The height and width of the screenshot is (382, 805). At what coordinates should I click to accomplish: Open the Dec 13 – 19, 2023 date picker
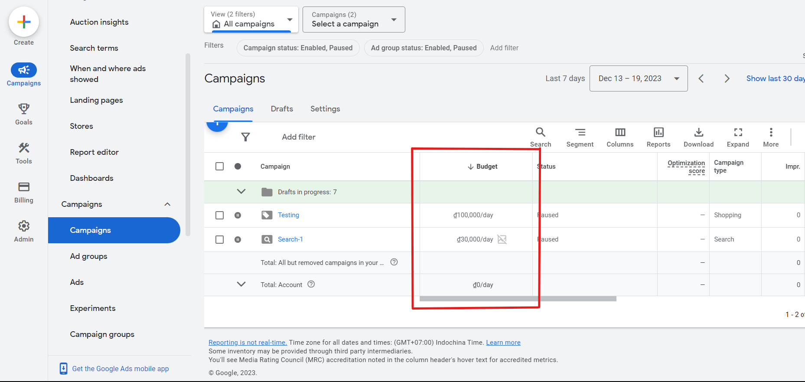pyautogui.click(x=639, y=78)
